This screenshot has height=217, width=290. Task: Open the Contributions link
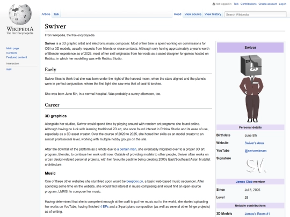[x=249, y=4]
